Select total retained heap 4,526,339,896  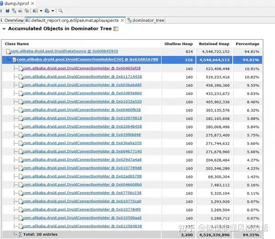[x=214, y=235]
